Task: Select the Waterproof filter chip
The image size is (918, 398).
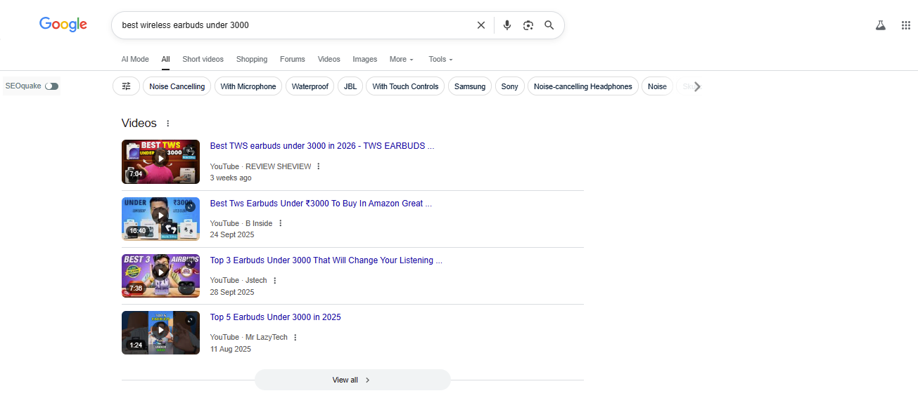Action: [x=310, y=86]
